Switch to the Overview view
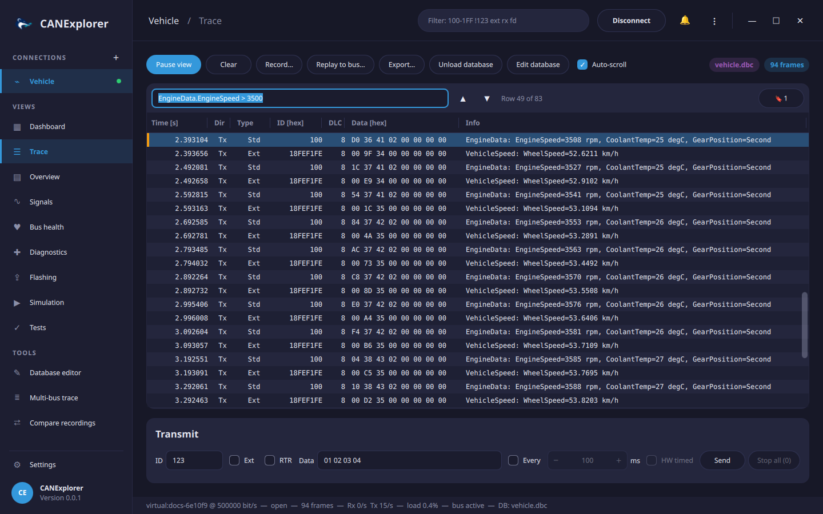Screen dimensions: 823x514 coord(66,177)
